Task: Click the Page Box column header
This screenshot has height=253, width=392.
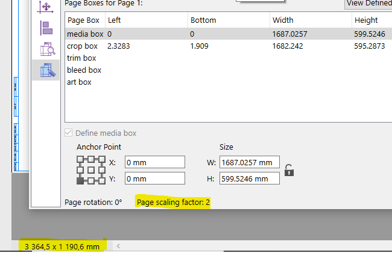Action: (85, 20)
